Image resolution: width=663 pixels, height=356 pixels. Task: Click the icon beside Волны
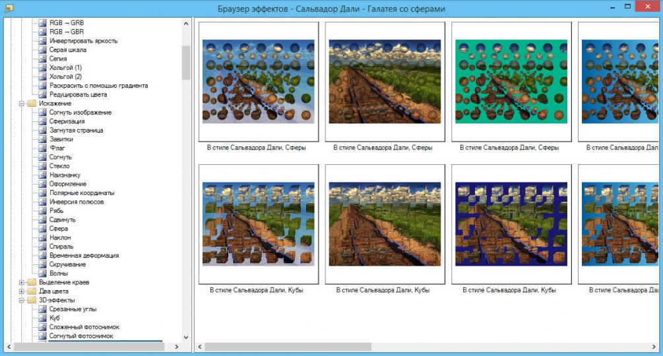[x=42, y=273]
